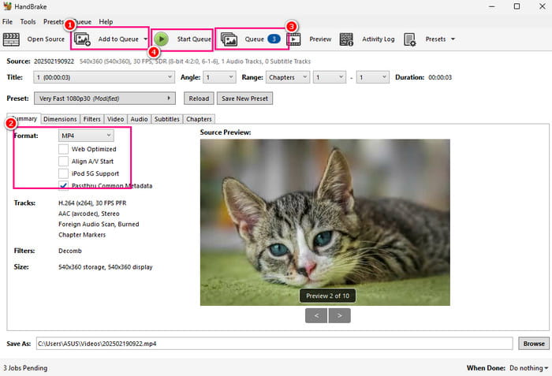The width and height of the screenshot is (552, 376).
Task: Click the HandBrake app logo in title bar
Action: click(7, 6)
